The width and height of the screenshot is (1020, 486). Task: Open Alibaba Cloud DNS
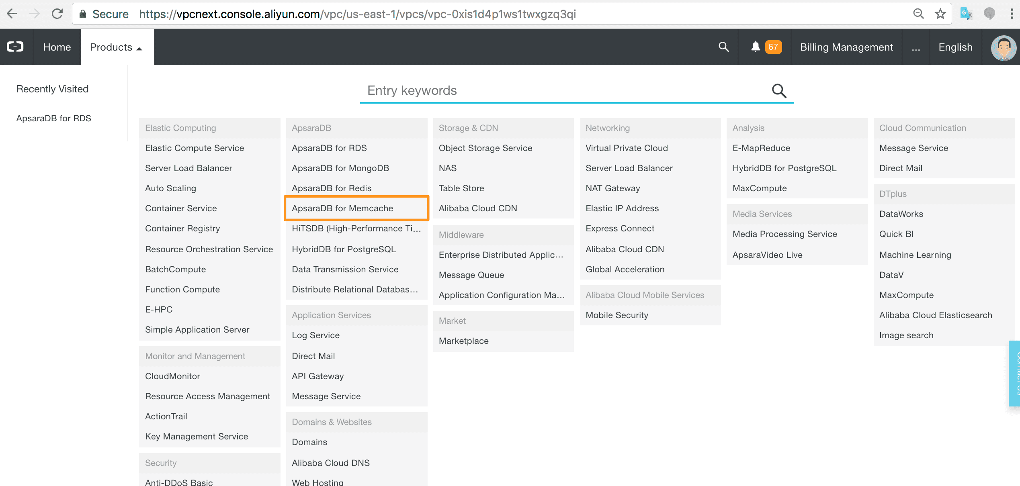coord(331,463)
